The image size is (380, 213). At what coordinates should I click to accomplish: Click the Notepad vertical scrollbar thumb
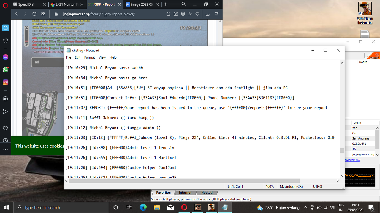tap(342, 150)
